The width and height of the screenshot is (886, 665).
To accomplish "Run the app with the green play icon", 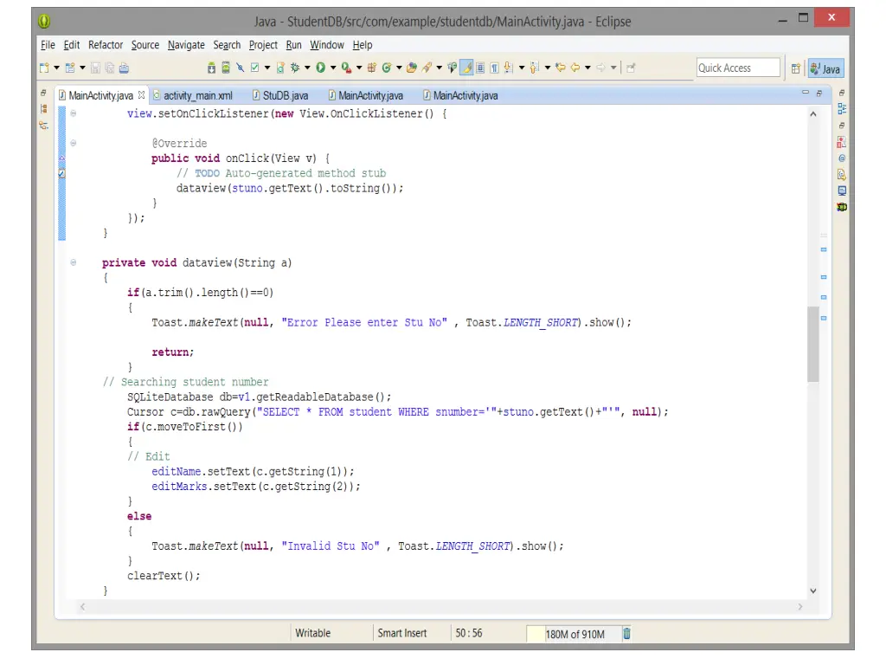I will click(320, 68).
